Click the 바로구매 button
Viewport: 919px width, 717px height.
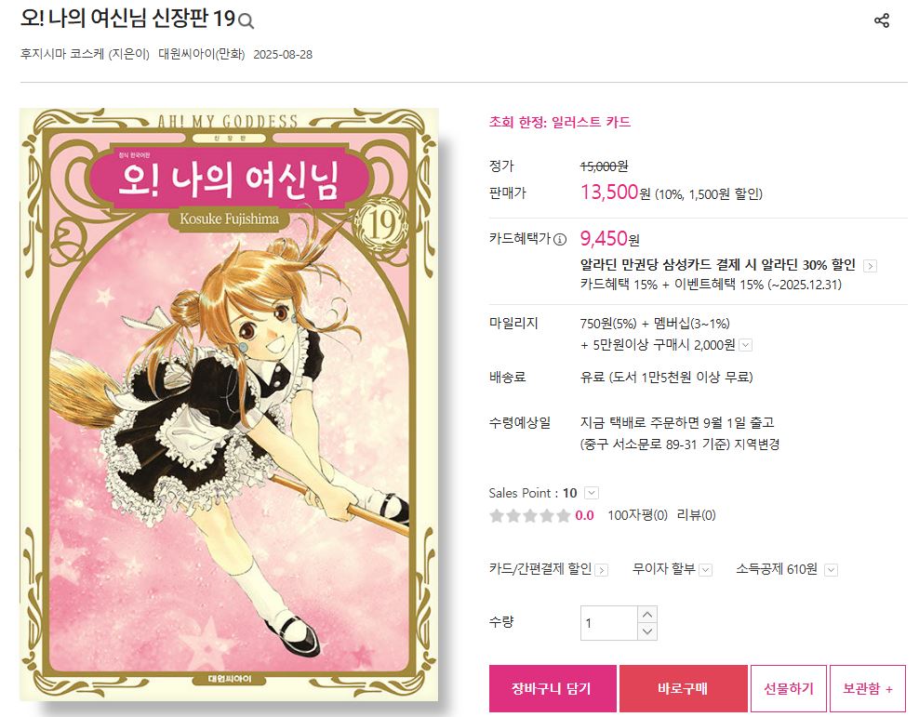click(684, 688)
